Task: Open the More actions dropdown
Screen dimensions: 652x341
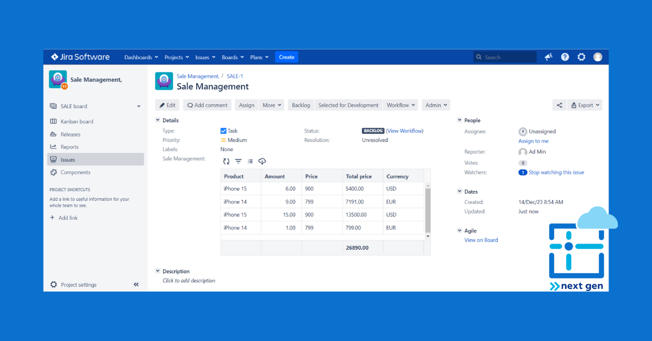Action: [x=272, y=105]
